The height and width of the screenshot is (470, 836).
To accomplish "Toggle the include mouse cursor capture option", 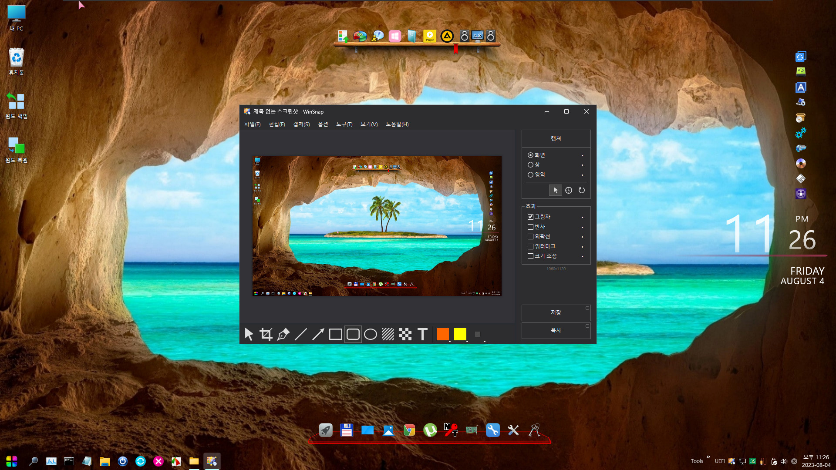I will 556,190.
